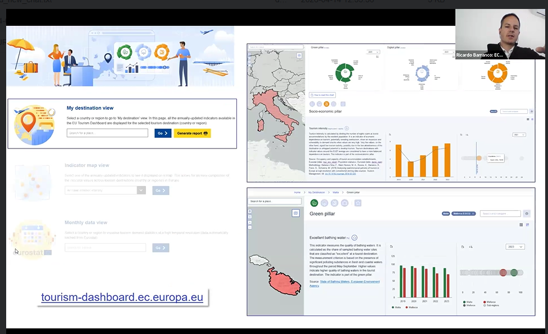Switch to grid layout in the Green pillar panel

coord(521,225)
